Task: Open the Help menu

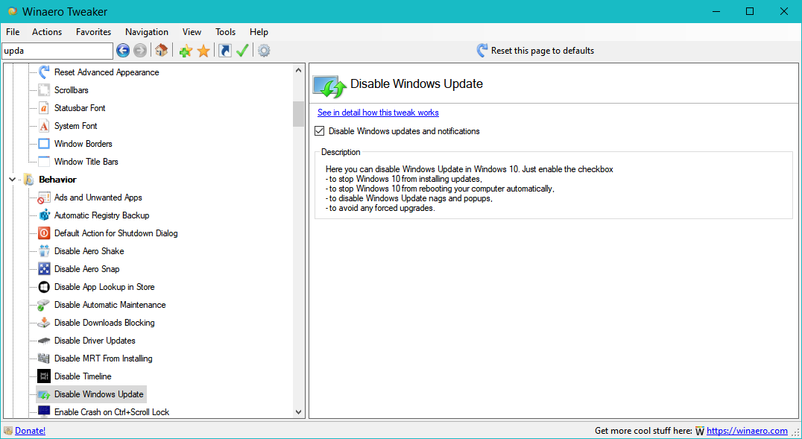Action: pos(259,32)
